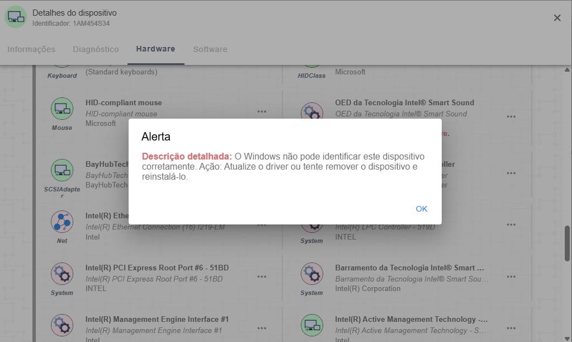Open options menu for HID-compliant mouse
This screenshot has height=342, width=572.
(x=262, y=111)
